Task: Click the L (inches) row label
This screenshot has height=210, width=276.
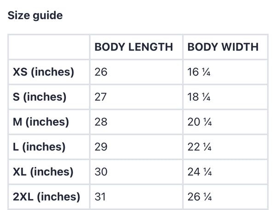Action: [x=39, y=147]
